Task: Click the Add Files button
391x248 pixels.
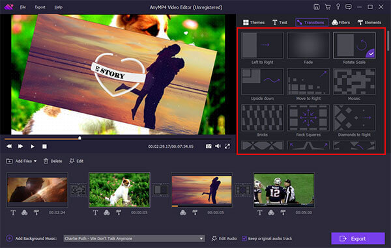Action: 19,161
